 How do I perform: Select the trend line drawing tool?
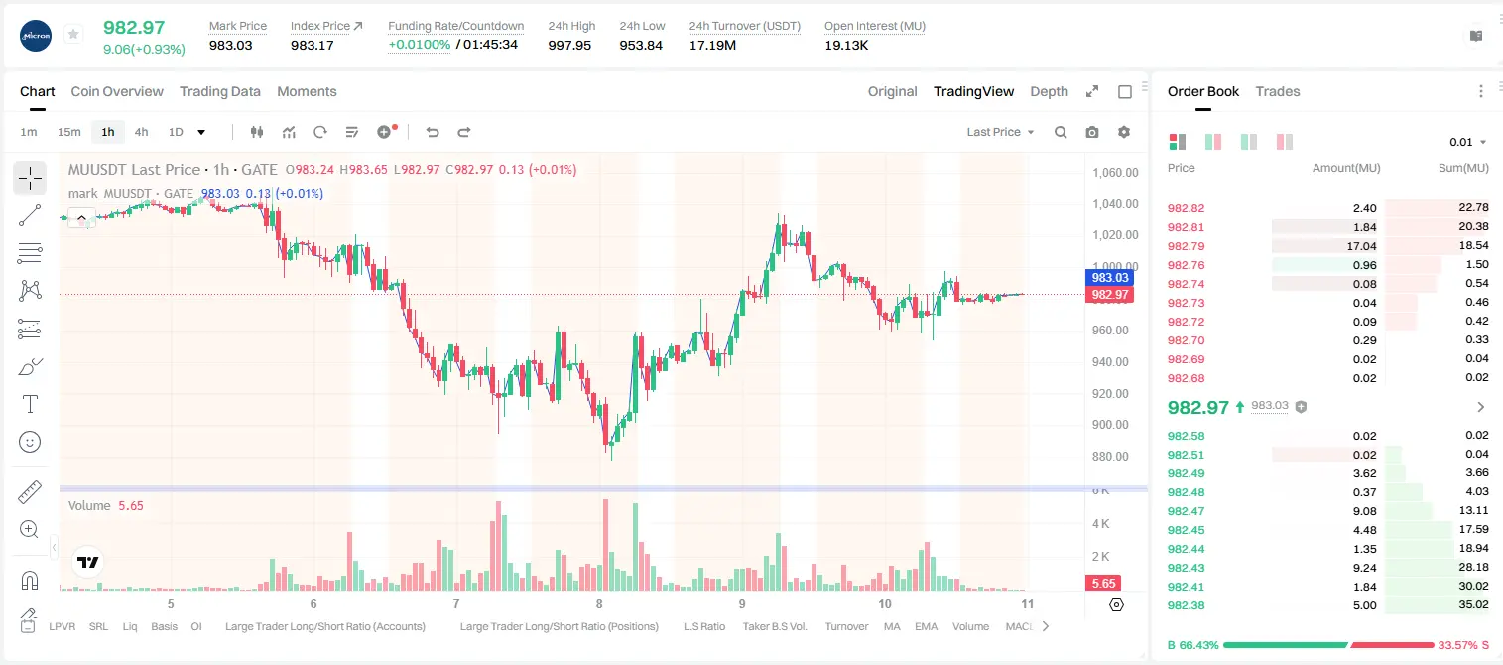click(x=30, y=215)
